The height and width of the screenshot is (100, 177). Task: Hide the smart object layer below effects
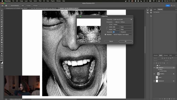tap(154, 74)
